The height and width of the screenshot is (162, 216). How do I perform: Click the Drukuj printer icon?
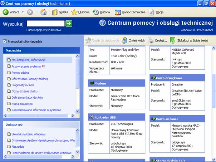point(151,40)
